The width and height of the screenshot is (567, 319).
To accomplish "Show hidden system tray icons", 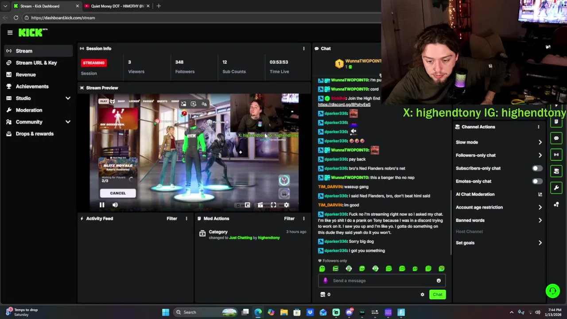I will coord(512,312).
